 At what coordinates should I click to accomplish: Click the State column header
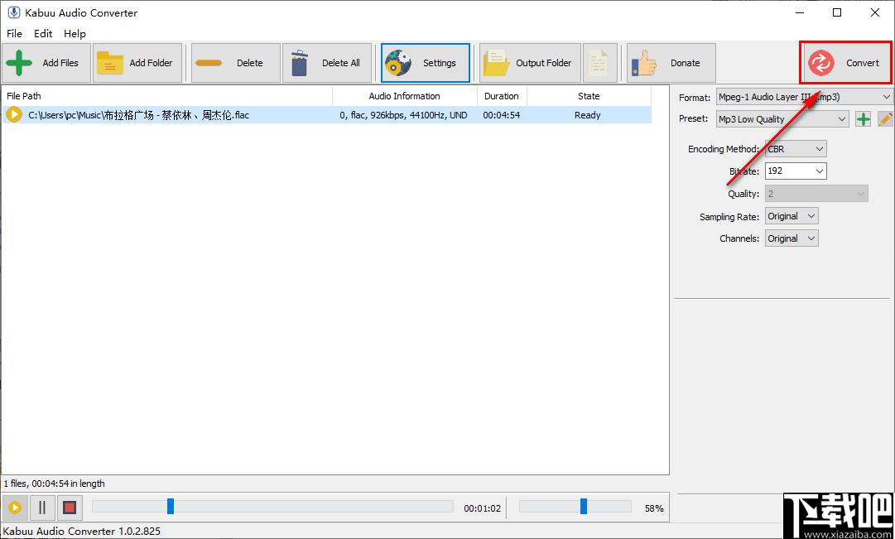click(x=589, y=96)
